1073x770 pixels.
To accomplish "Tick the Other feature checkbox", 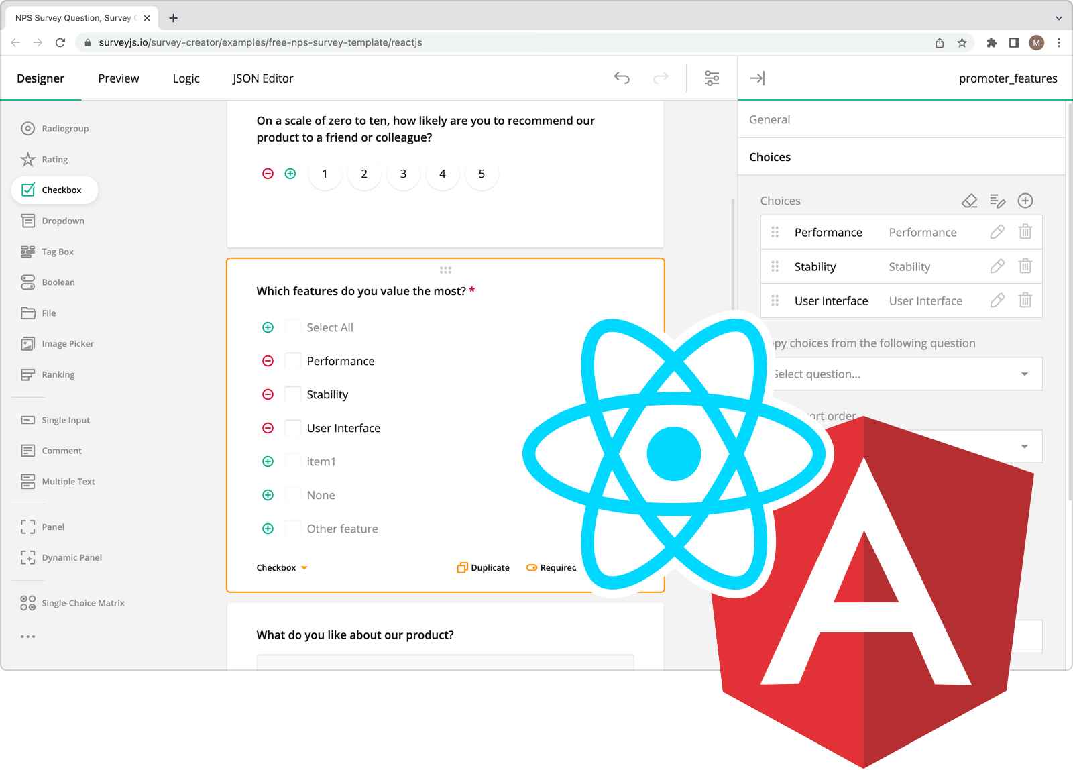I will (293, 529).
